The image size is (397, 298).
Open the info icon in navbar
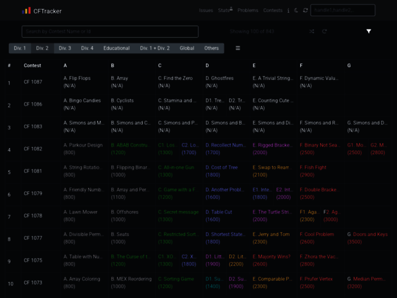(x=288, y=10)
